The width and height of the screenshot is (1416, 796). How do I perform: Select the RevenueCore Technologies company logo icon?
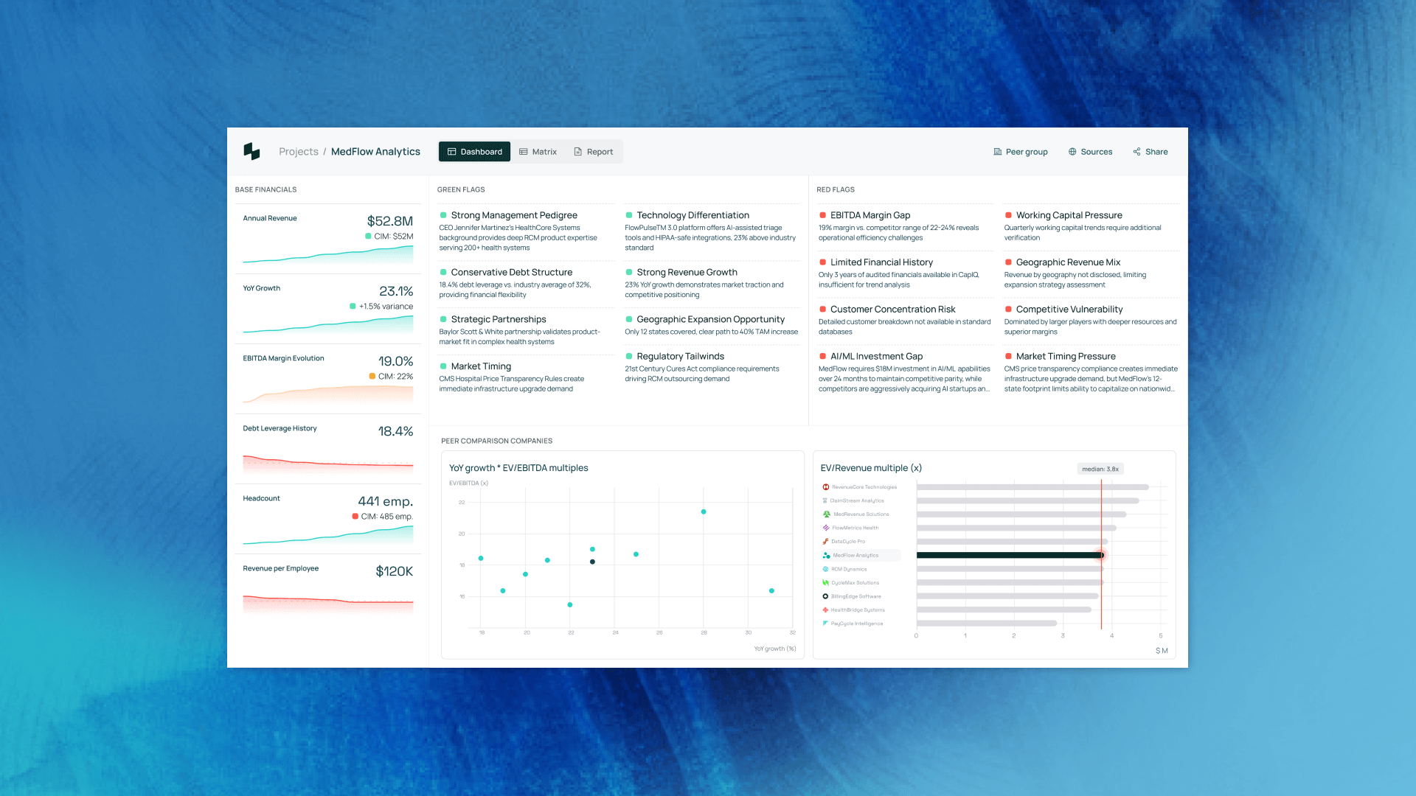click(x=825, y=486)
